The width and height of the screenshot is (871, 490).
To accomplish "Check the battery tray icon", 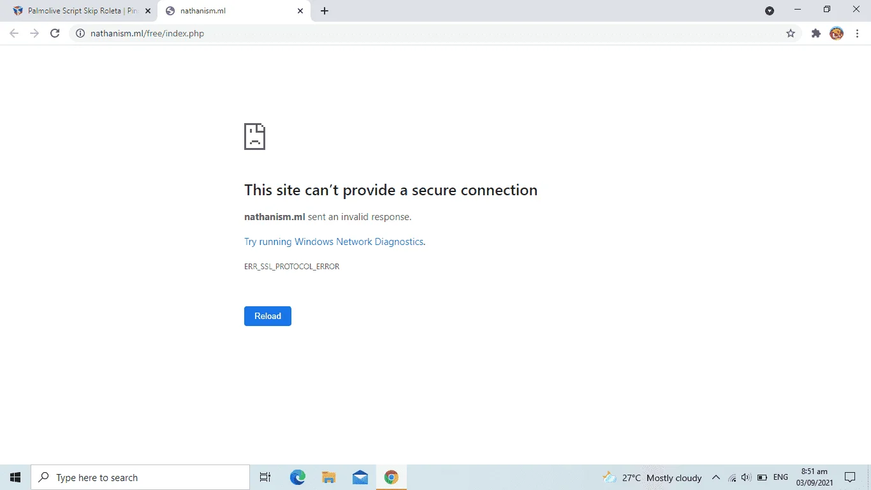I will click(762, 477).
